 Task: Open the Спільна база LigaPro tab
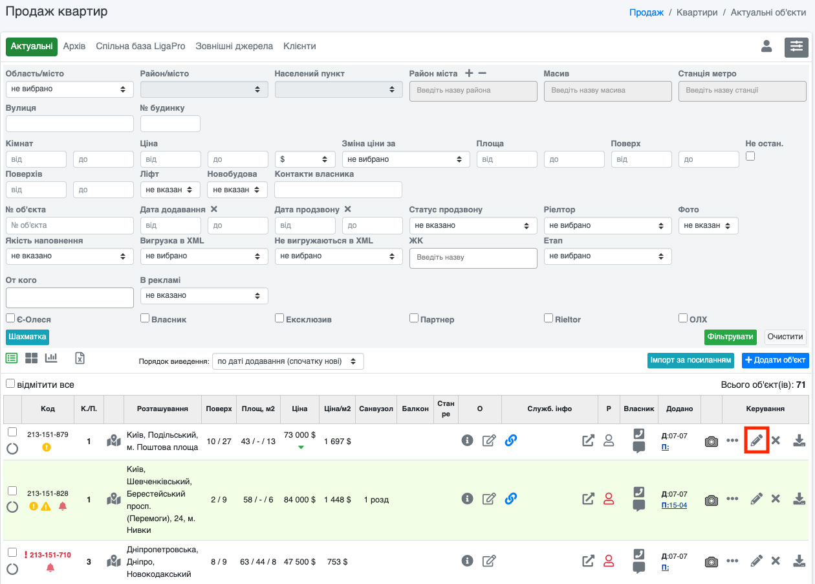(x=140, y=47)
